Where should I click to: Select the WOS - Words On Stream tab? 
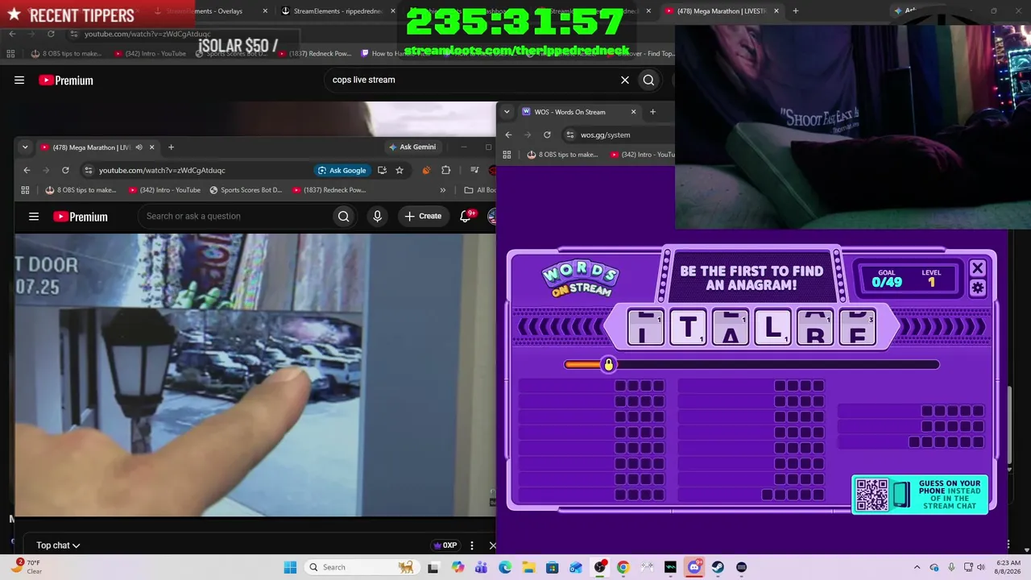tap(578, 112)
